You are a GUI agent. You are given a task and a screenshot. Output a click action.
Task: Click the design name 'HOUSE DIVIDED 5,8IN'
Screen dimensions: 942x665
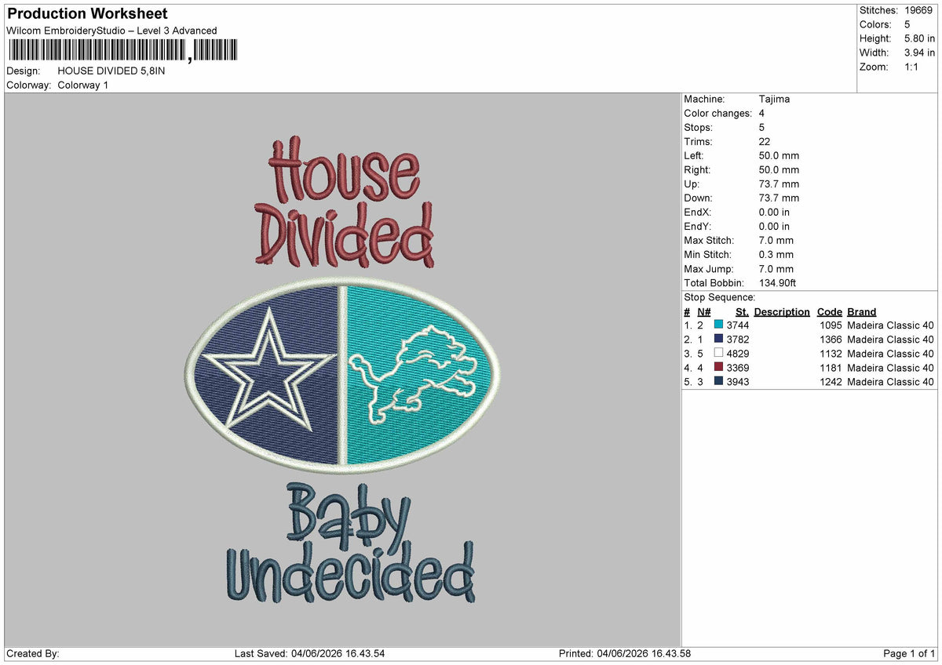pos(111,71)
